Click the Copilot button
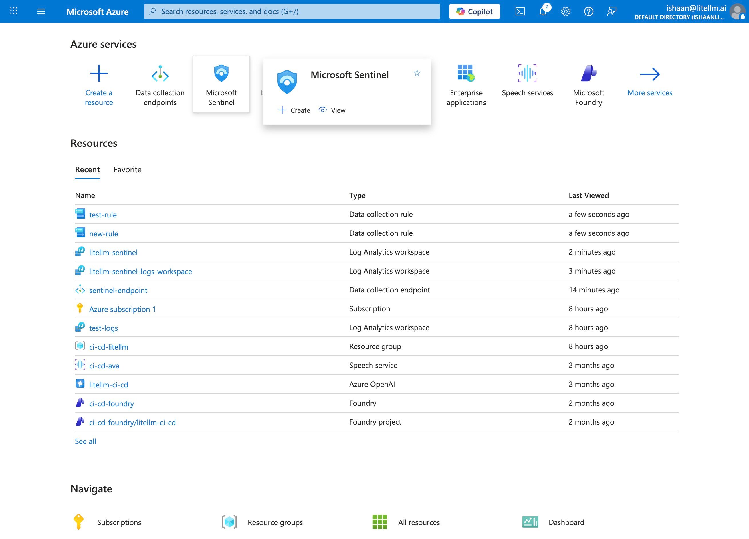The image size is (749, 539). click(x=474, y=11)
